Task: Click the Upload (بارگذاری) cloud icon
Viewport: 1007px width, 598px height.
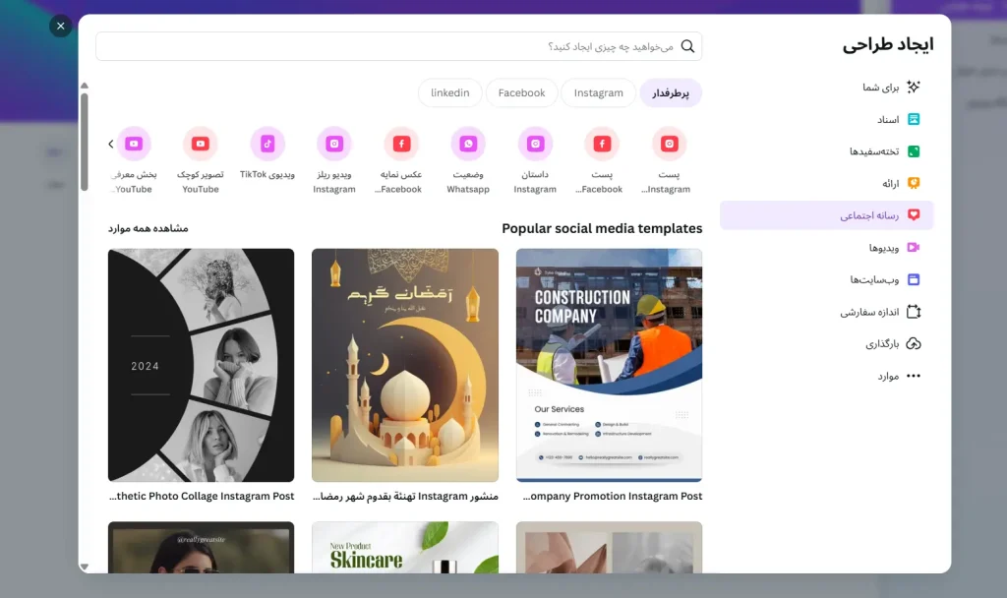Action: pyautogui.click(x=914, y=343)
